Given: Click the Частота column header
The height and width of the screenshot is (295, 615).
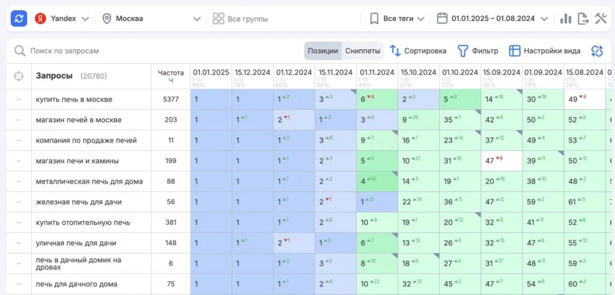Looking at the screenshot, I should click(x=171, y=76).
